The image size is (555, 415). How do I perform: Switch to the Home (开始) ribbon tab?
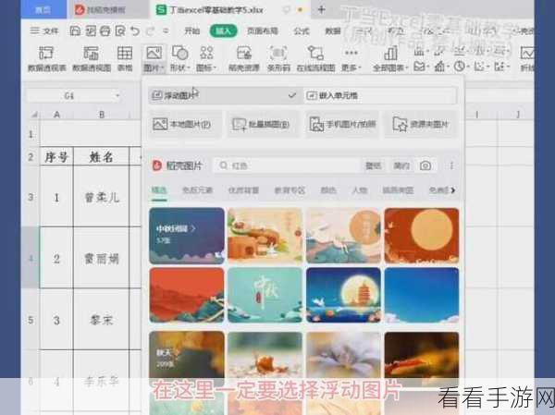pos(191,31)
